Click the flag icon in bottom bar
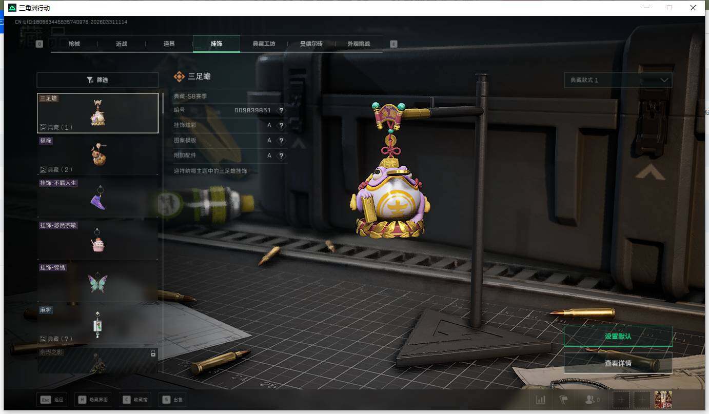The height and width of the screenshot is (414, 709). [x=563, y=400]
